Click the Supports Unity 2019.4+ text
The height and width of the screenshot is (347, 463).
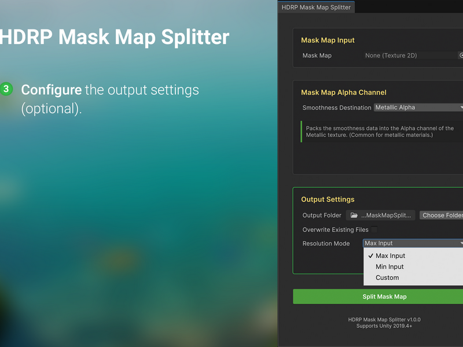click(x=384, y=326)
